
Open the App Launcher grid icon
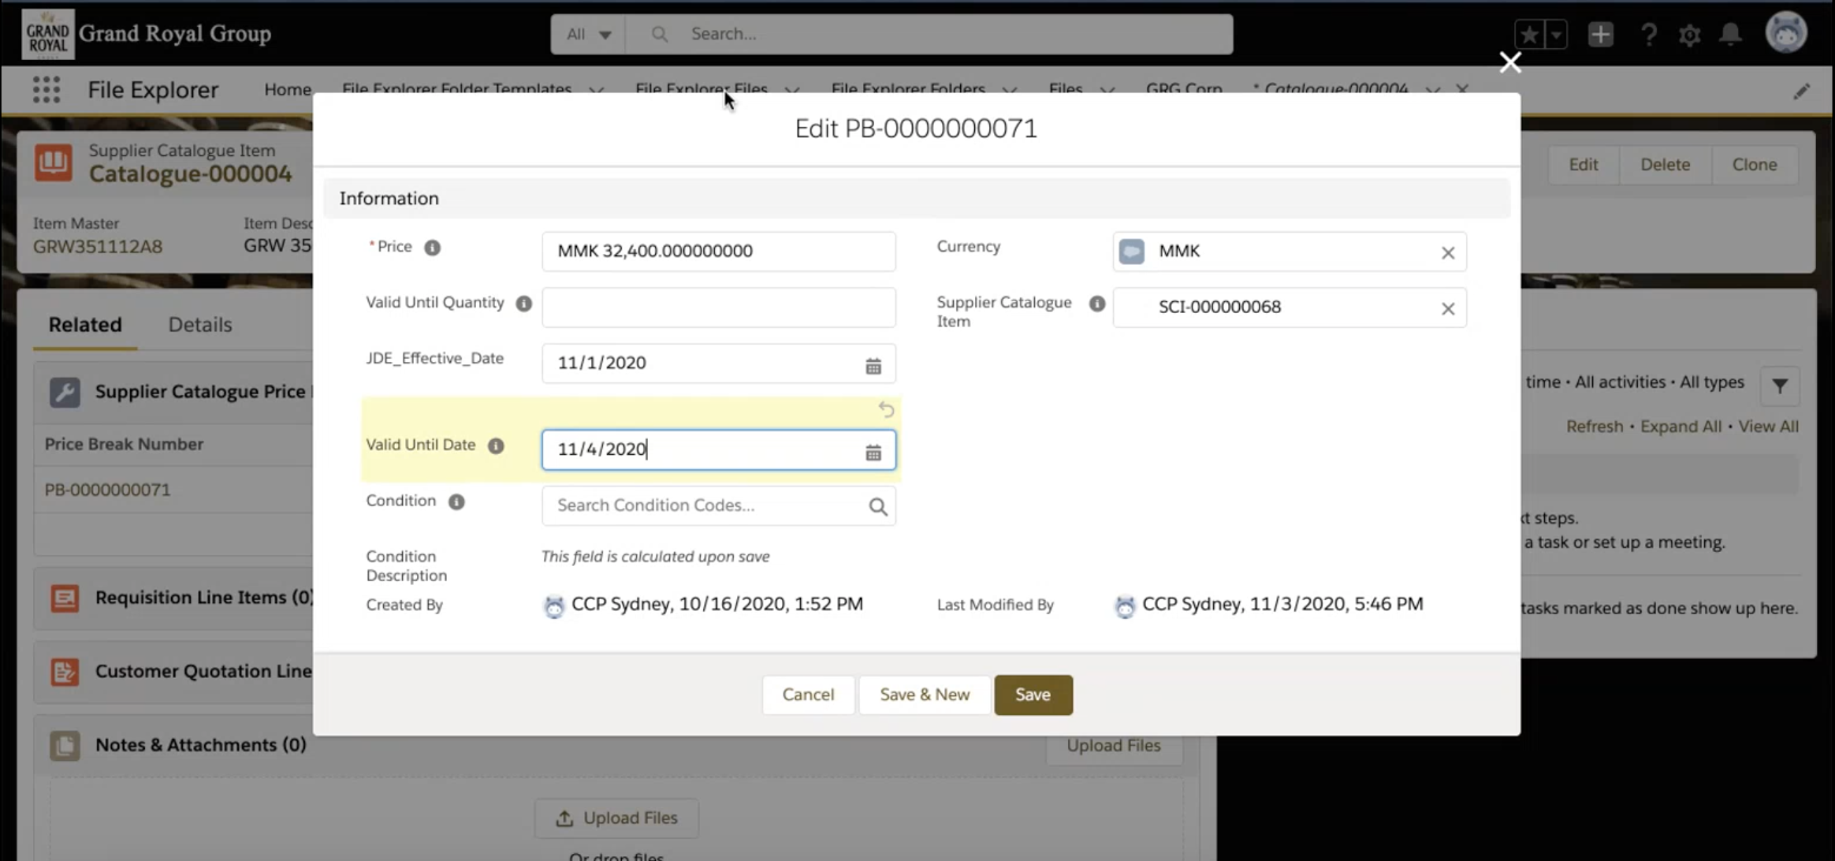[47, 90]
